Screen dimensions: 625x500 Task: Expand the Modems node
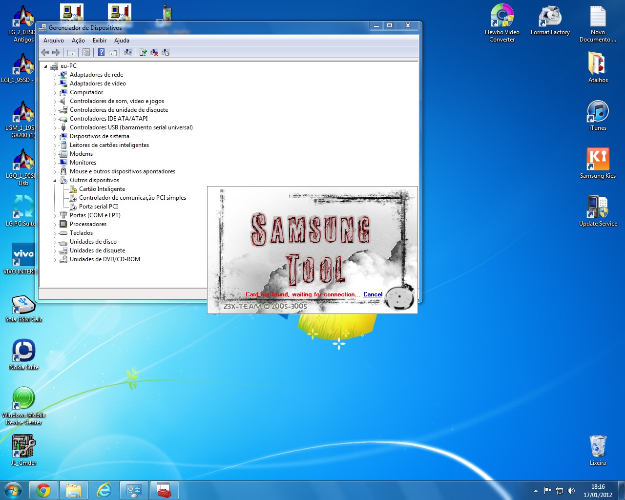pos(55,154)
